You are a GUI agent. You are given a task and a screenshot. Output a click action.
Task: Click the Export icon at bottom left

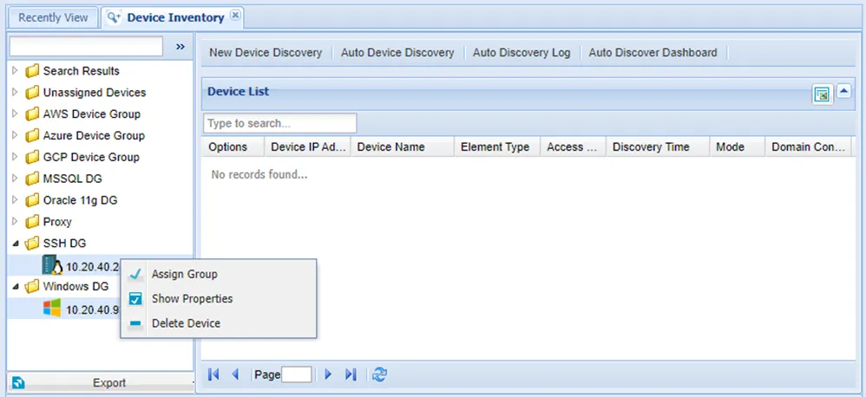(x=18, y=382)
